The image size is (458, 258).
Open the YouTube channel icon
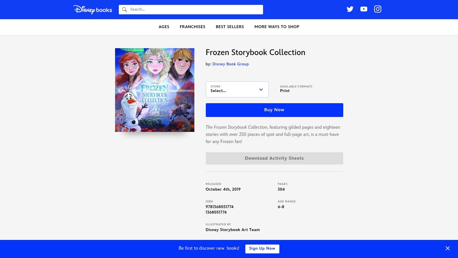coord(364,9)
